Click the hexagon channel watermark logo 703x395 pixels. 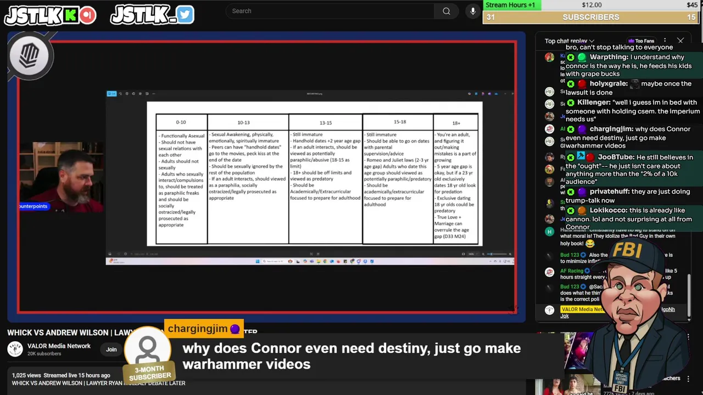30,55
